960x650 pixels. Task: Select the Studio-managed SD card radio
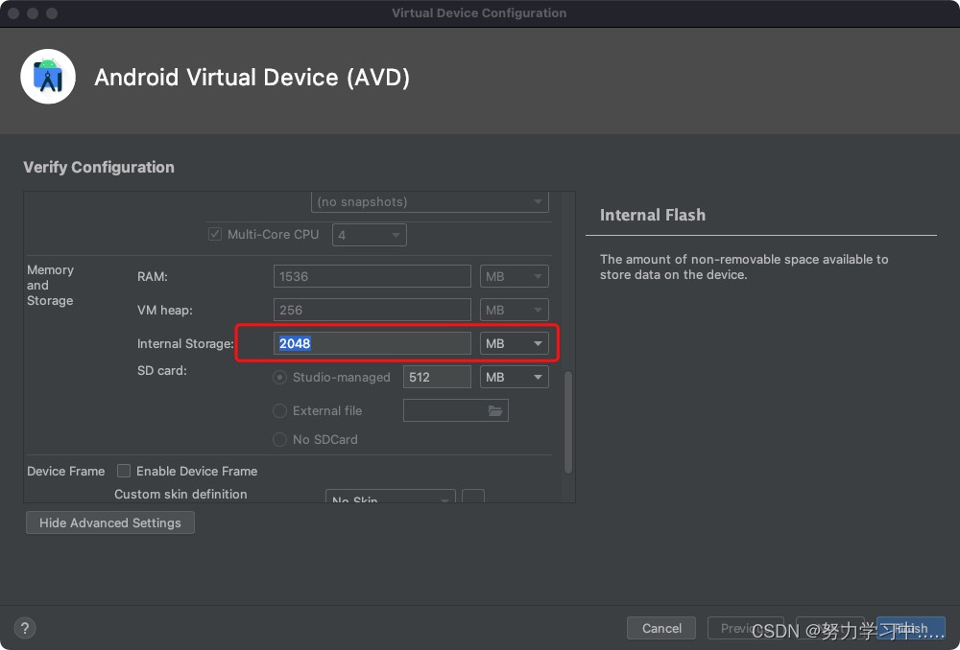pos(279,378)
